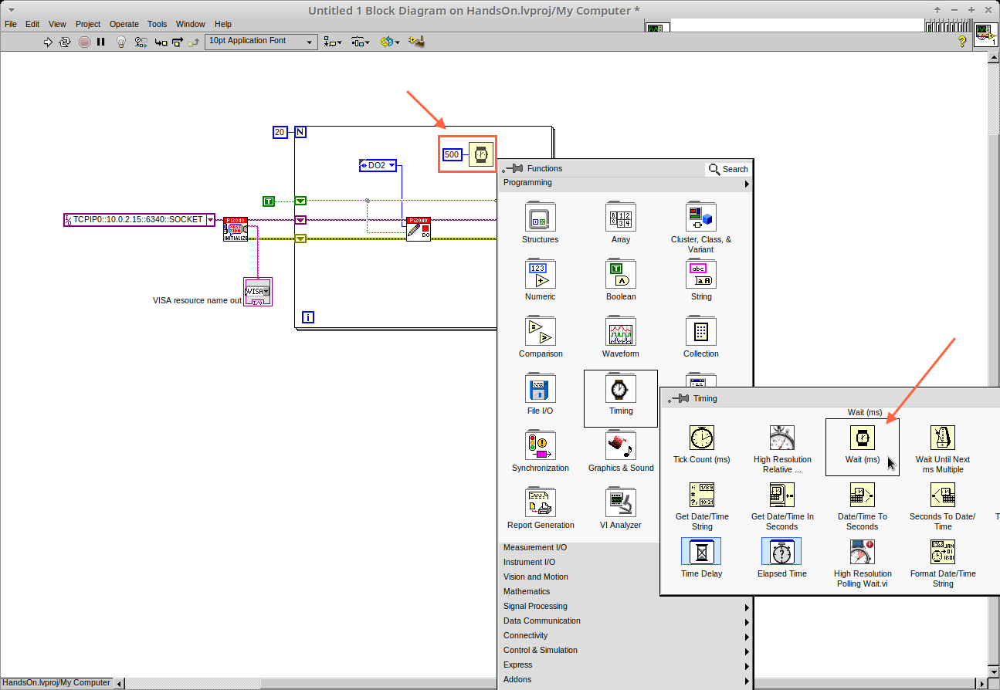The image size is (1000, 690).
Task: Select Tick Count (ms) function
Action: tap(701, 446)
